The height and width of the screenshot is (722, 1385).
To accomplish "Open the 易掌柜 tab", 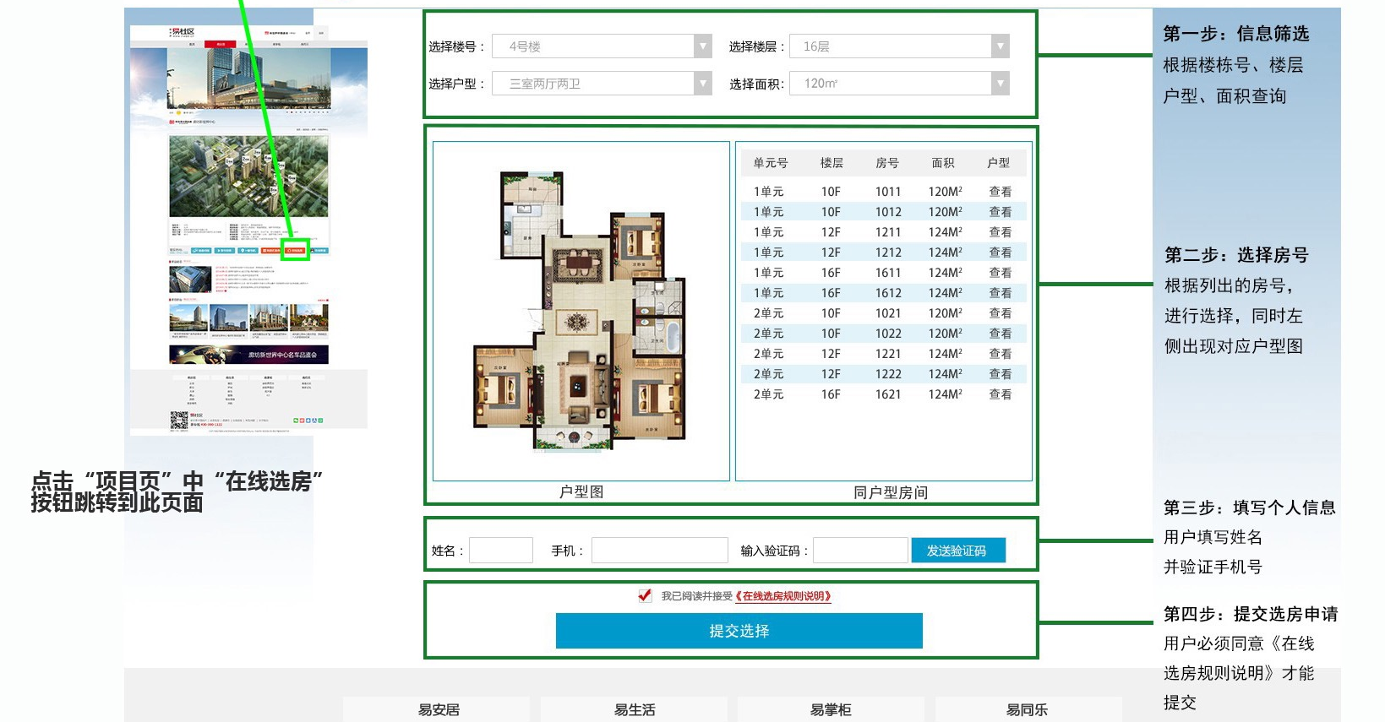I will pyautogui.click(x=830, y=709).
